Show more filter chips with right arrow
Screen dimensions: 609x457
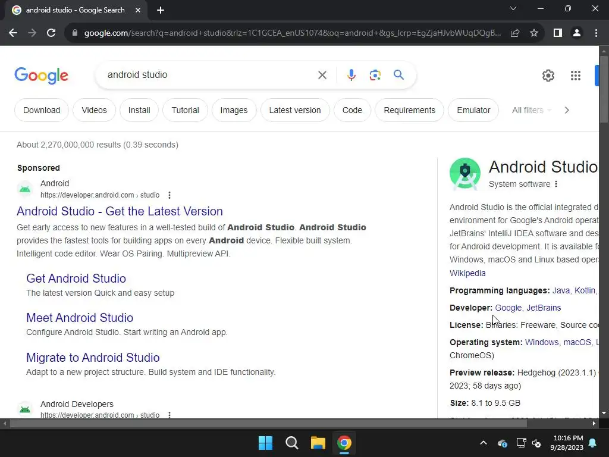(x=567, y=110)
